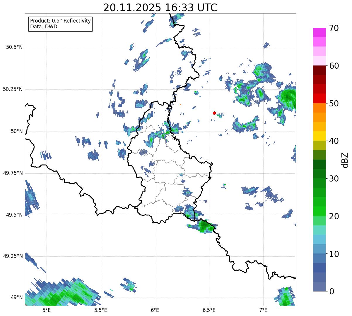Click the colorbar tick label "10"
Image resolution: width=352 pixels, height=316 pixels.
pyautogui.click(x=334, y=254)
